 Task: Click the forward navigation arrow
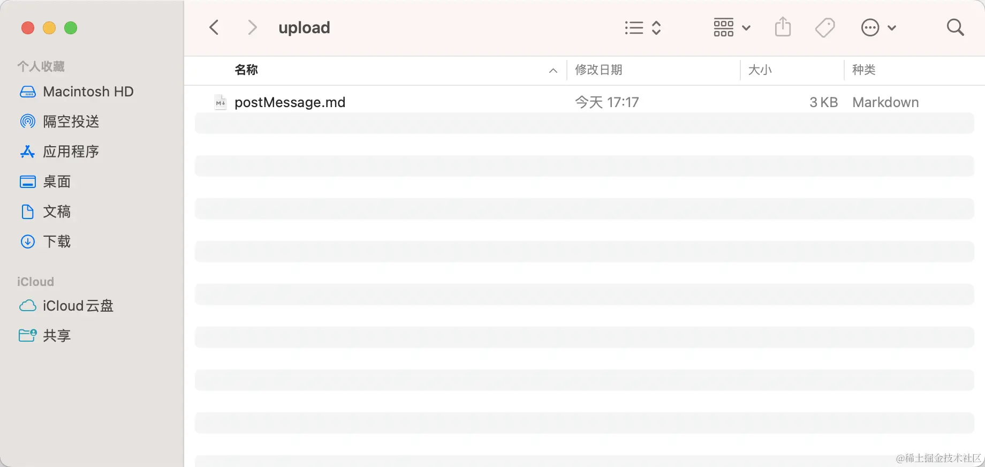coord(252,27)
